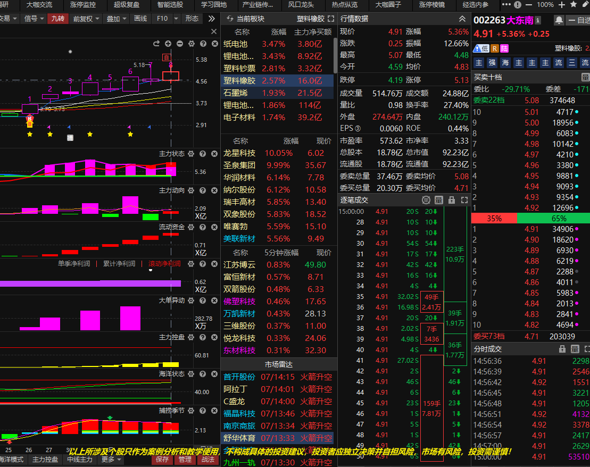Click the refresh icon beside 当前板块
The width and height of the screenshot is (590, 467).
(x=229, y=19)
